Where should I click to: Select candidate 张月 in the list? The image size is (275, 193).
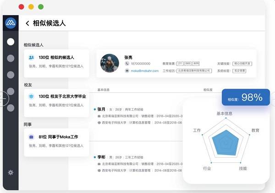101,109
